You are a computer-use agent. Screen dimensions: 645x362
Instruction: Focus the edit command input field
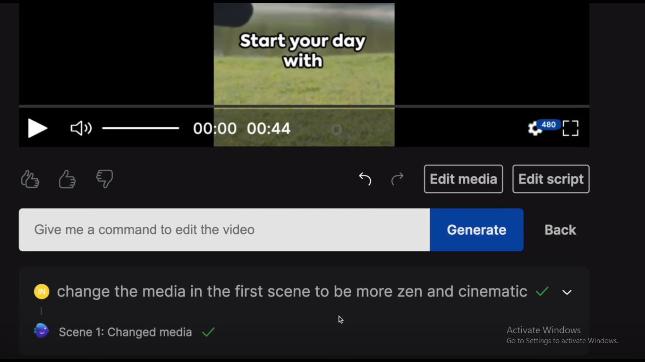(224, 230)
